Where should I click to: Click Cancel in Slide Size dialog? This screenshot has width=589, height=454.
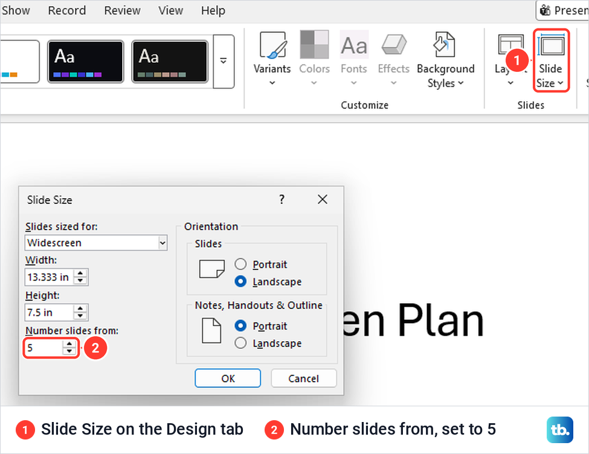[303, 378]
